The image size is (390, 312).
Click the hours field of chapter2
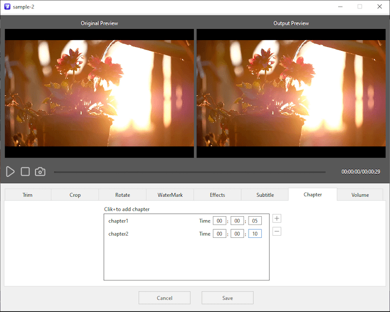(x=220, y=234)
